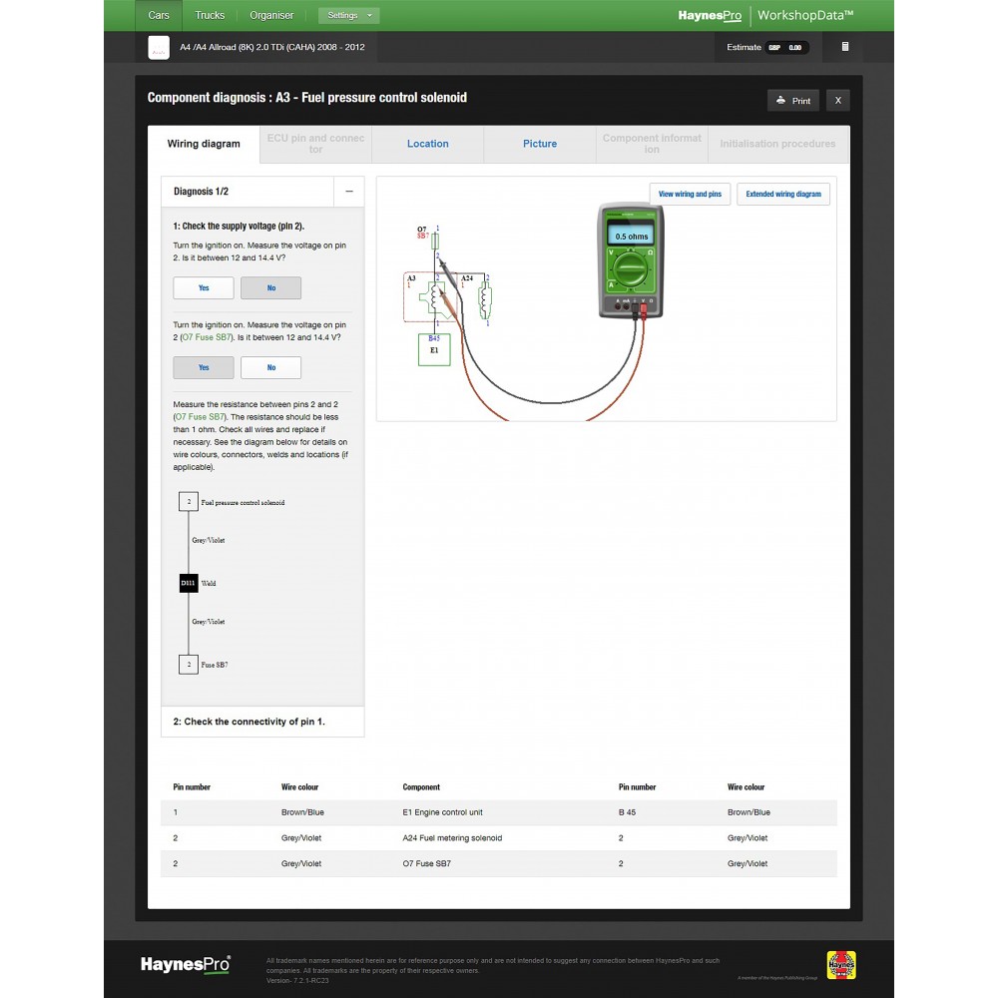
Task: Click the HaynesPro logo in the footer
Action: click(186, 965)
